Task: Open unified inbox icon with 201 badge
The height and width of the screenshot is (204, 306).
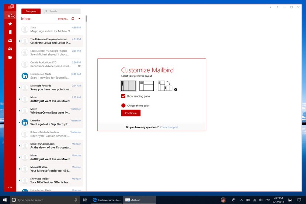Action: click(x=11, y=16)
